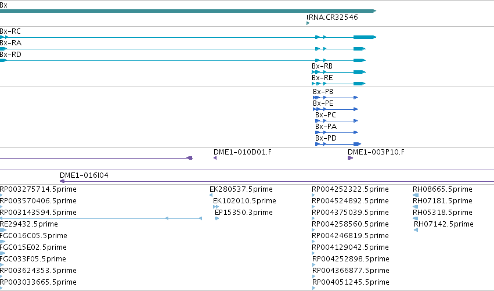Image resolution: width=494 pixels, height=291 pixels.
Task: Click the Bx-RC final exon block
Action: [x=365, y=37]
